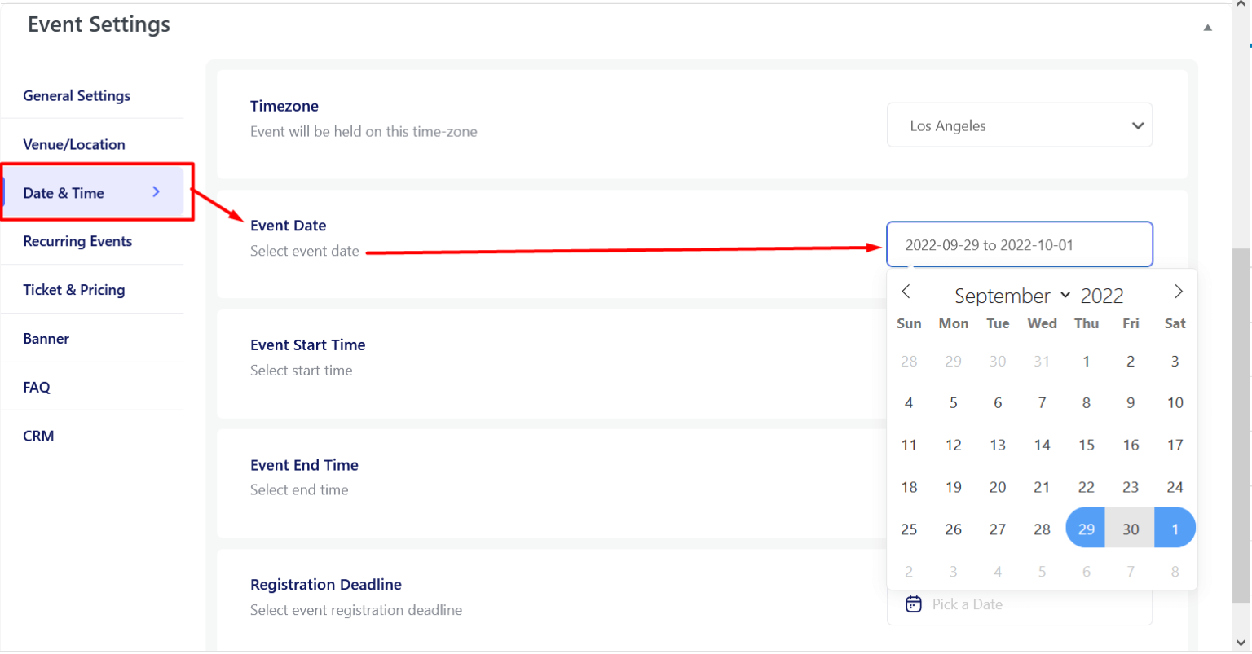Open the FAQ section
Screen dimensions: 1252x654
37,387
